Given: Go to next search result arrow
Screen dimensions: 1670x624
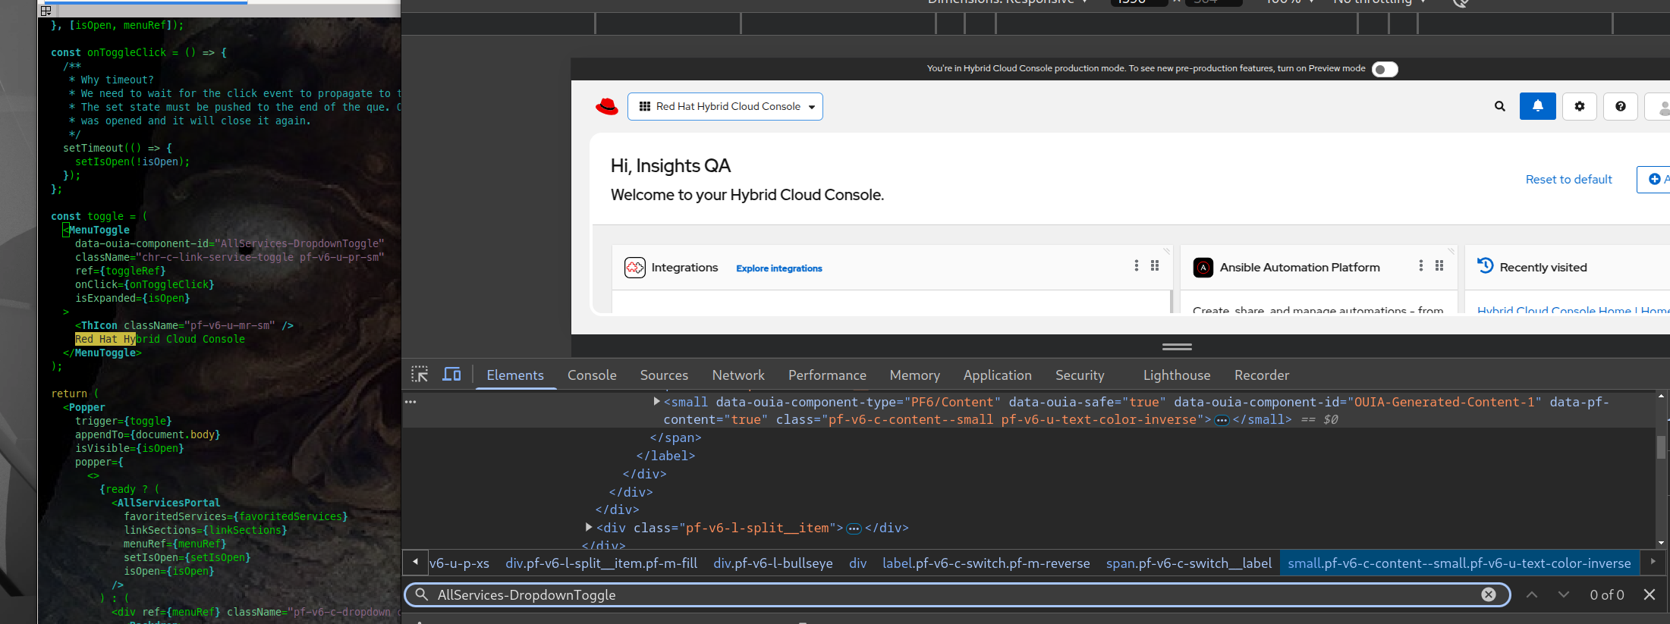Looking at the screenshot, I should pyautogui.click(x=1564, y=594).
